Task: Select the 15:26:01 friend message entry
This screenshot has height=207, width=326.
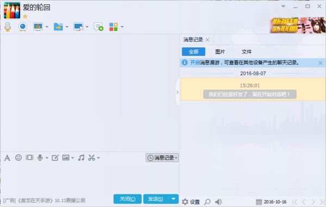Action: click(253, 89)
